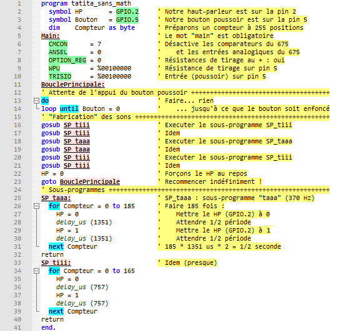Click SP_taaa on line 19
This screenshot has height=331, width=361.
[x=77, y=149]
